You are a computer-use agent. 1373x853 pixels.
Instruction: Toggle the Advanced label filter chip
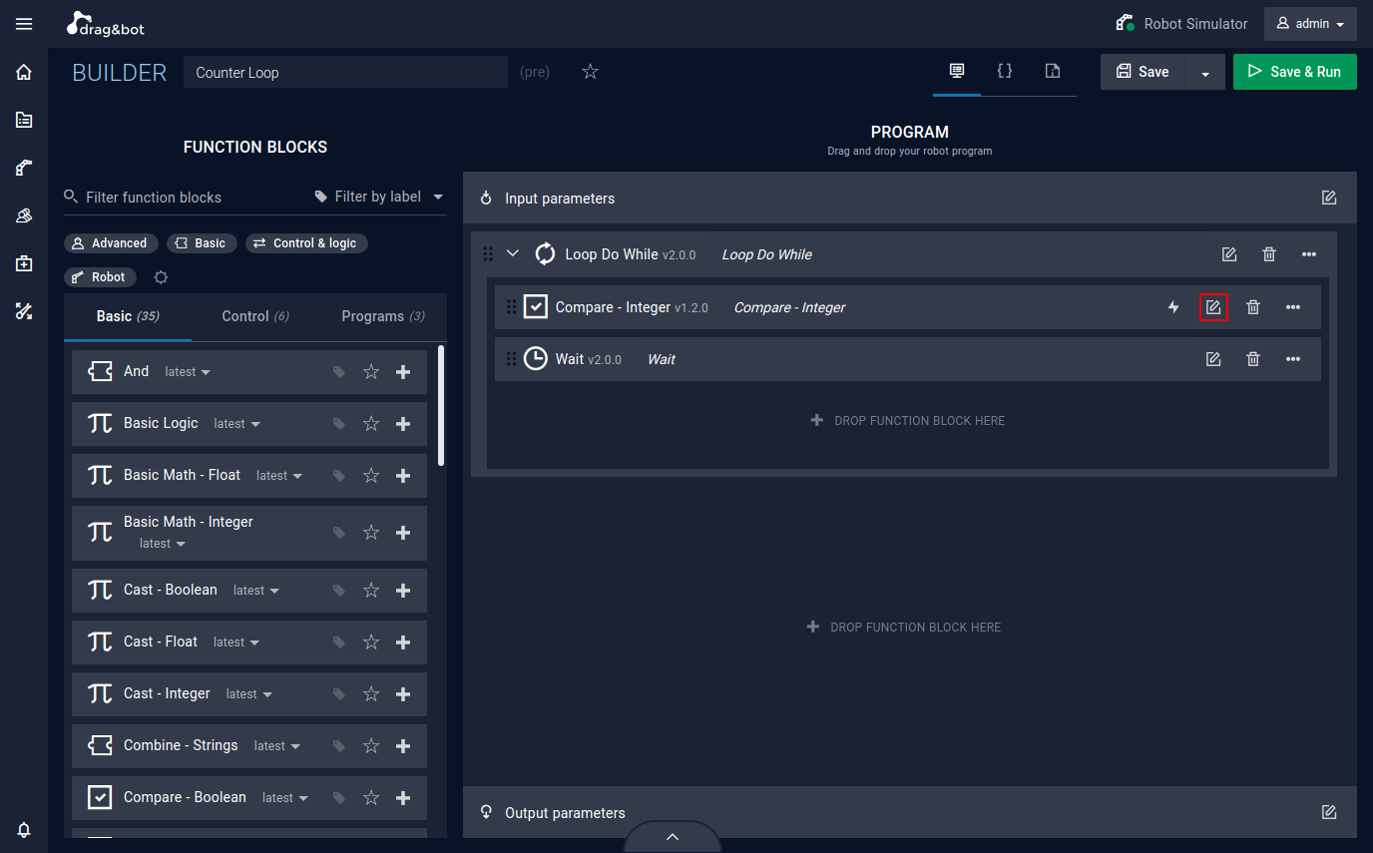point(110,243)
